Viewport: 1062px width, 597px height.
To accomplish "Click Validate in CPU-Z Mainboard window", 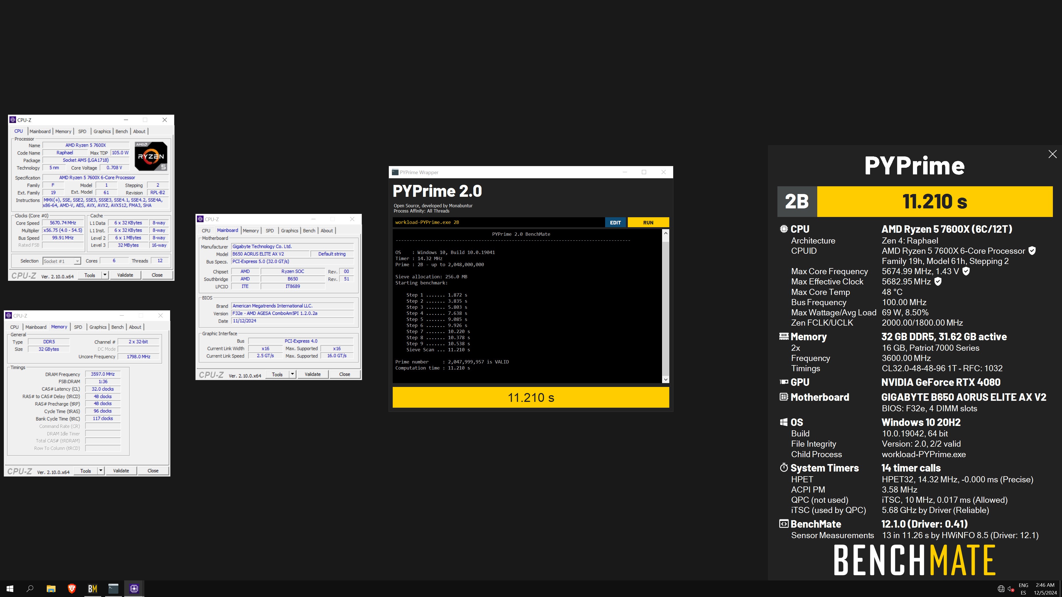I will coord(313,375).
